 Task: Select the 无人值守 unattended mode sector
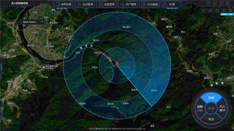pos(222,108)
